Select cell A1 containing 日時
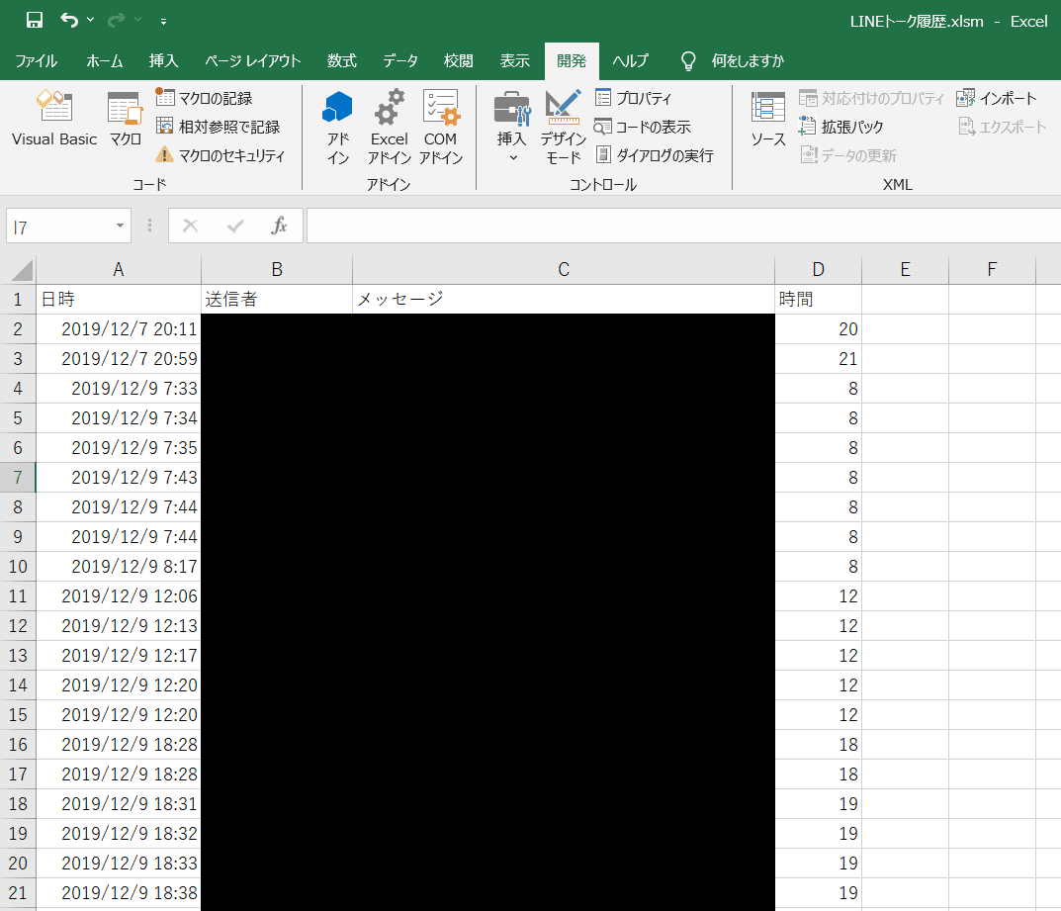Screen dimensions: 1061x911 (x=119, y=299)
